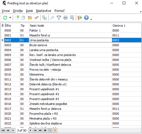Open the funnel filter tool
The height and width of the screenshot is (134, 142).
point(59,18)
